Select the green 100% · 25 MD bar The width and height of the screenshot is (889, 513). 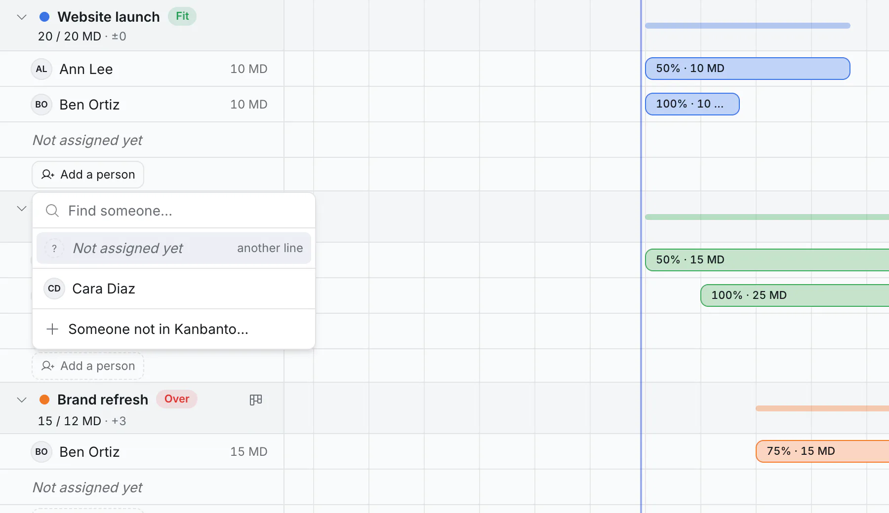pos(795,295)
